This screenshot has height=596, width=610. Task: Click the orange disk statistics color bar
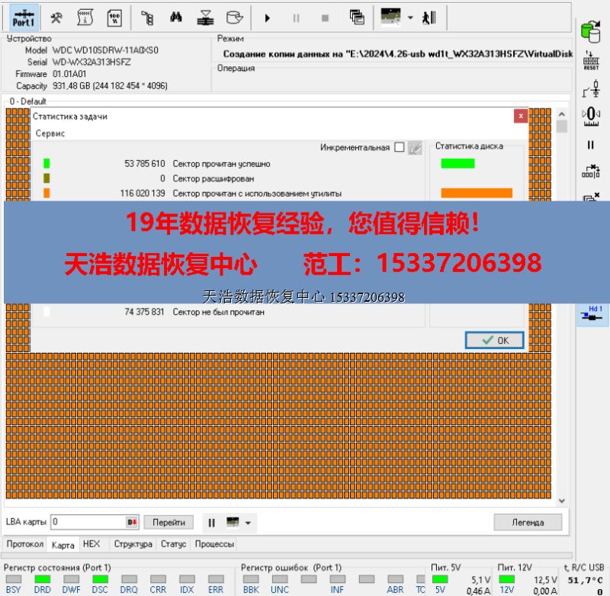pos(477,193)
